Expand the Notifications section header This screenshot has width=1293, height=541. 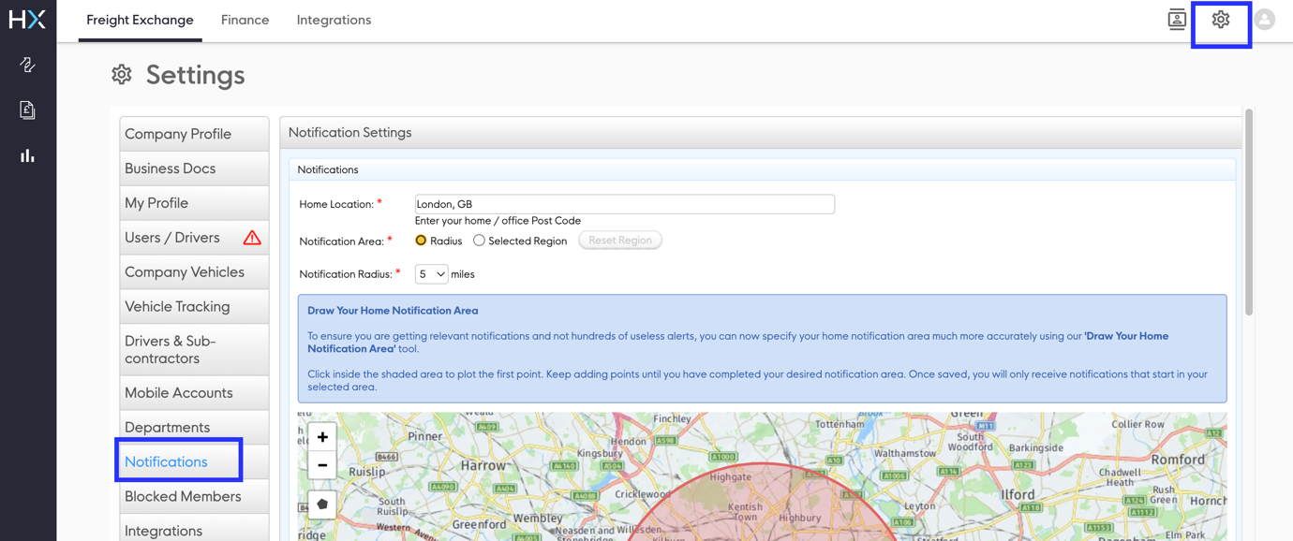pyautogui.click(x=328, y=169)
